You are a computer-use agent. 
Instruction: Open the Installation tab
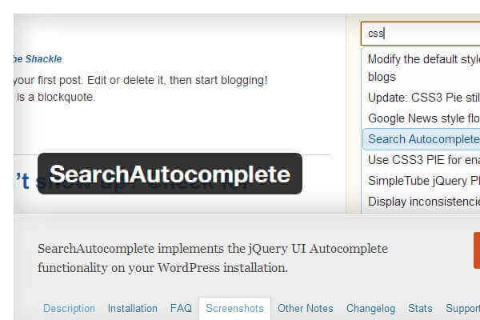coord(133,308)
